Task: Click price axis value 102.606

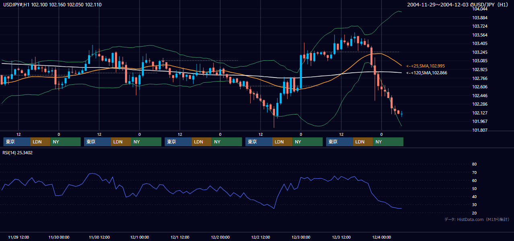Action: click(x=480, y=87)
